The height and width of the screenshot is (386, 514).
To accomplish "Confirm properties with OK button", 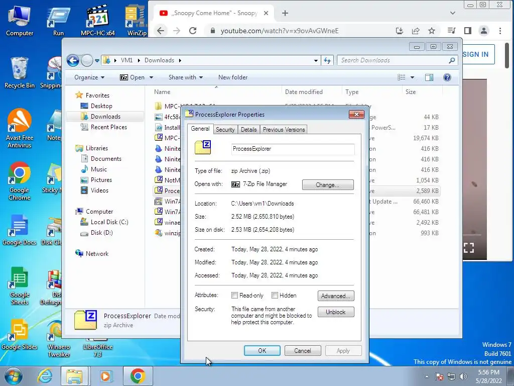I will (262, 350).
